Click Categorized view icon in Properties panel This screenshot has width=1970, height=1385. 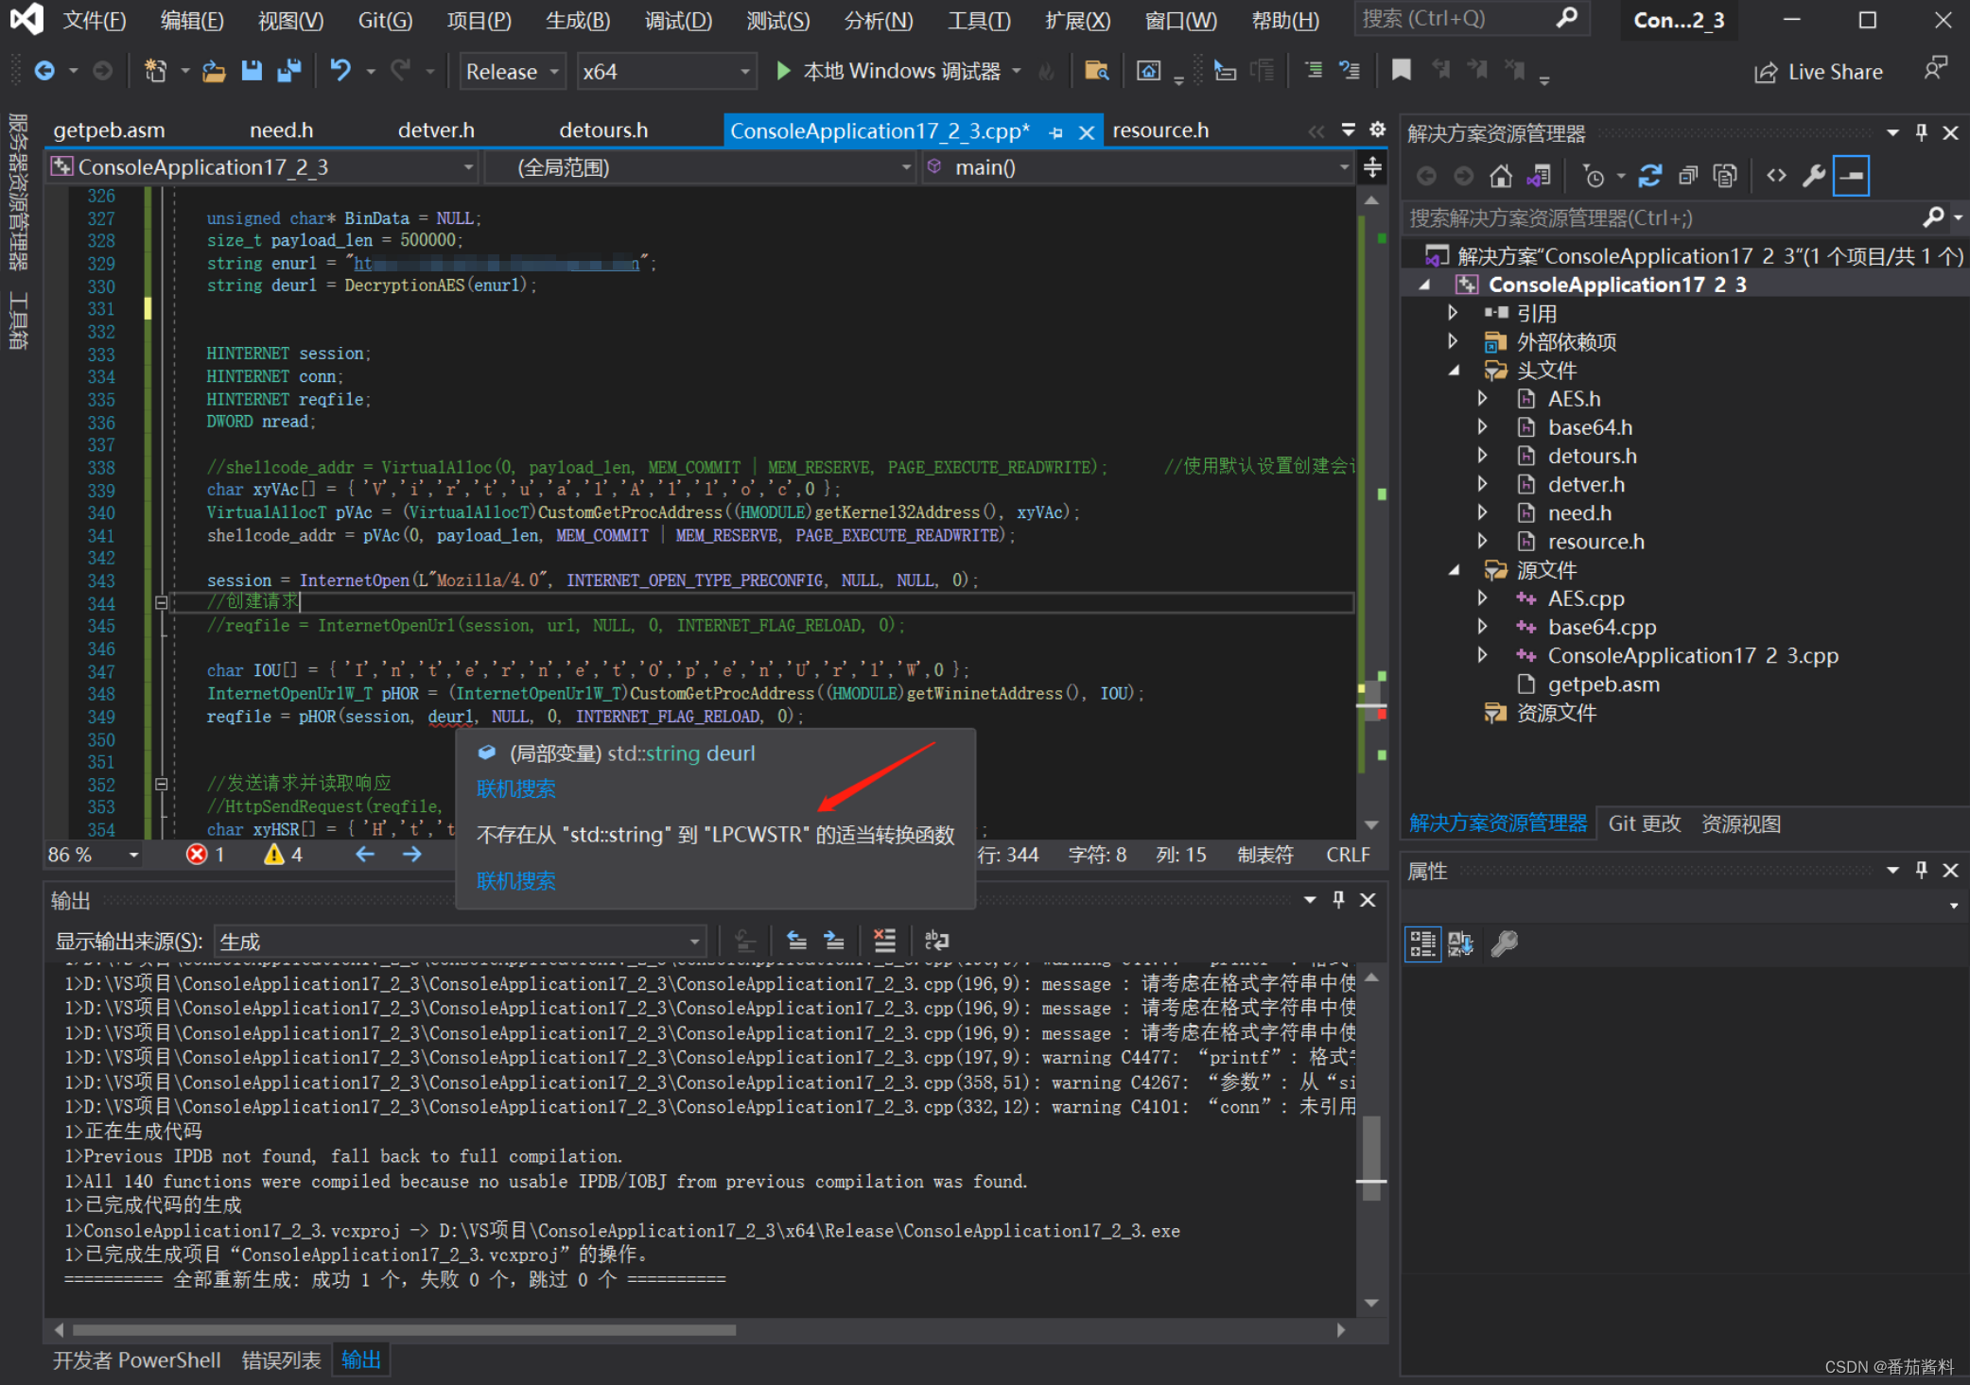[x=1422, y=944]
